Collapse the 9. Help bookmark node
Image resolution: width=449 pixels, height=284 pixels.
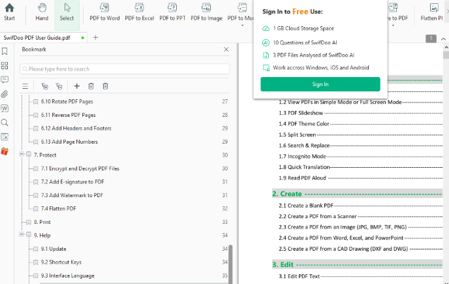(22, 234)
